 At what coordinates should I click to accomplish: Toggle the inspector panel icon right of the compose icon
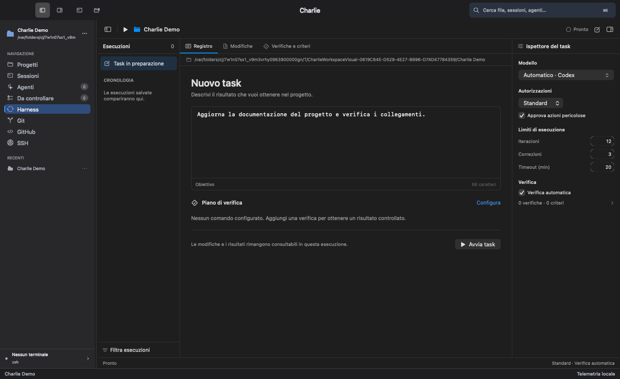point(610,29)
